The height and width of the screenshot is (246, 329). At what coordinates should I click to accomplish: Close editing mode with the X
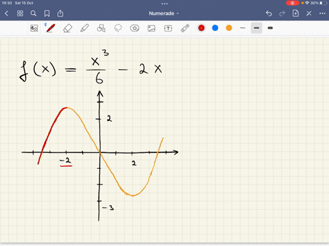(309, 14)
